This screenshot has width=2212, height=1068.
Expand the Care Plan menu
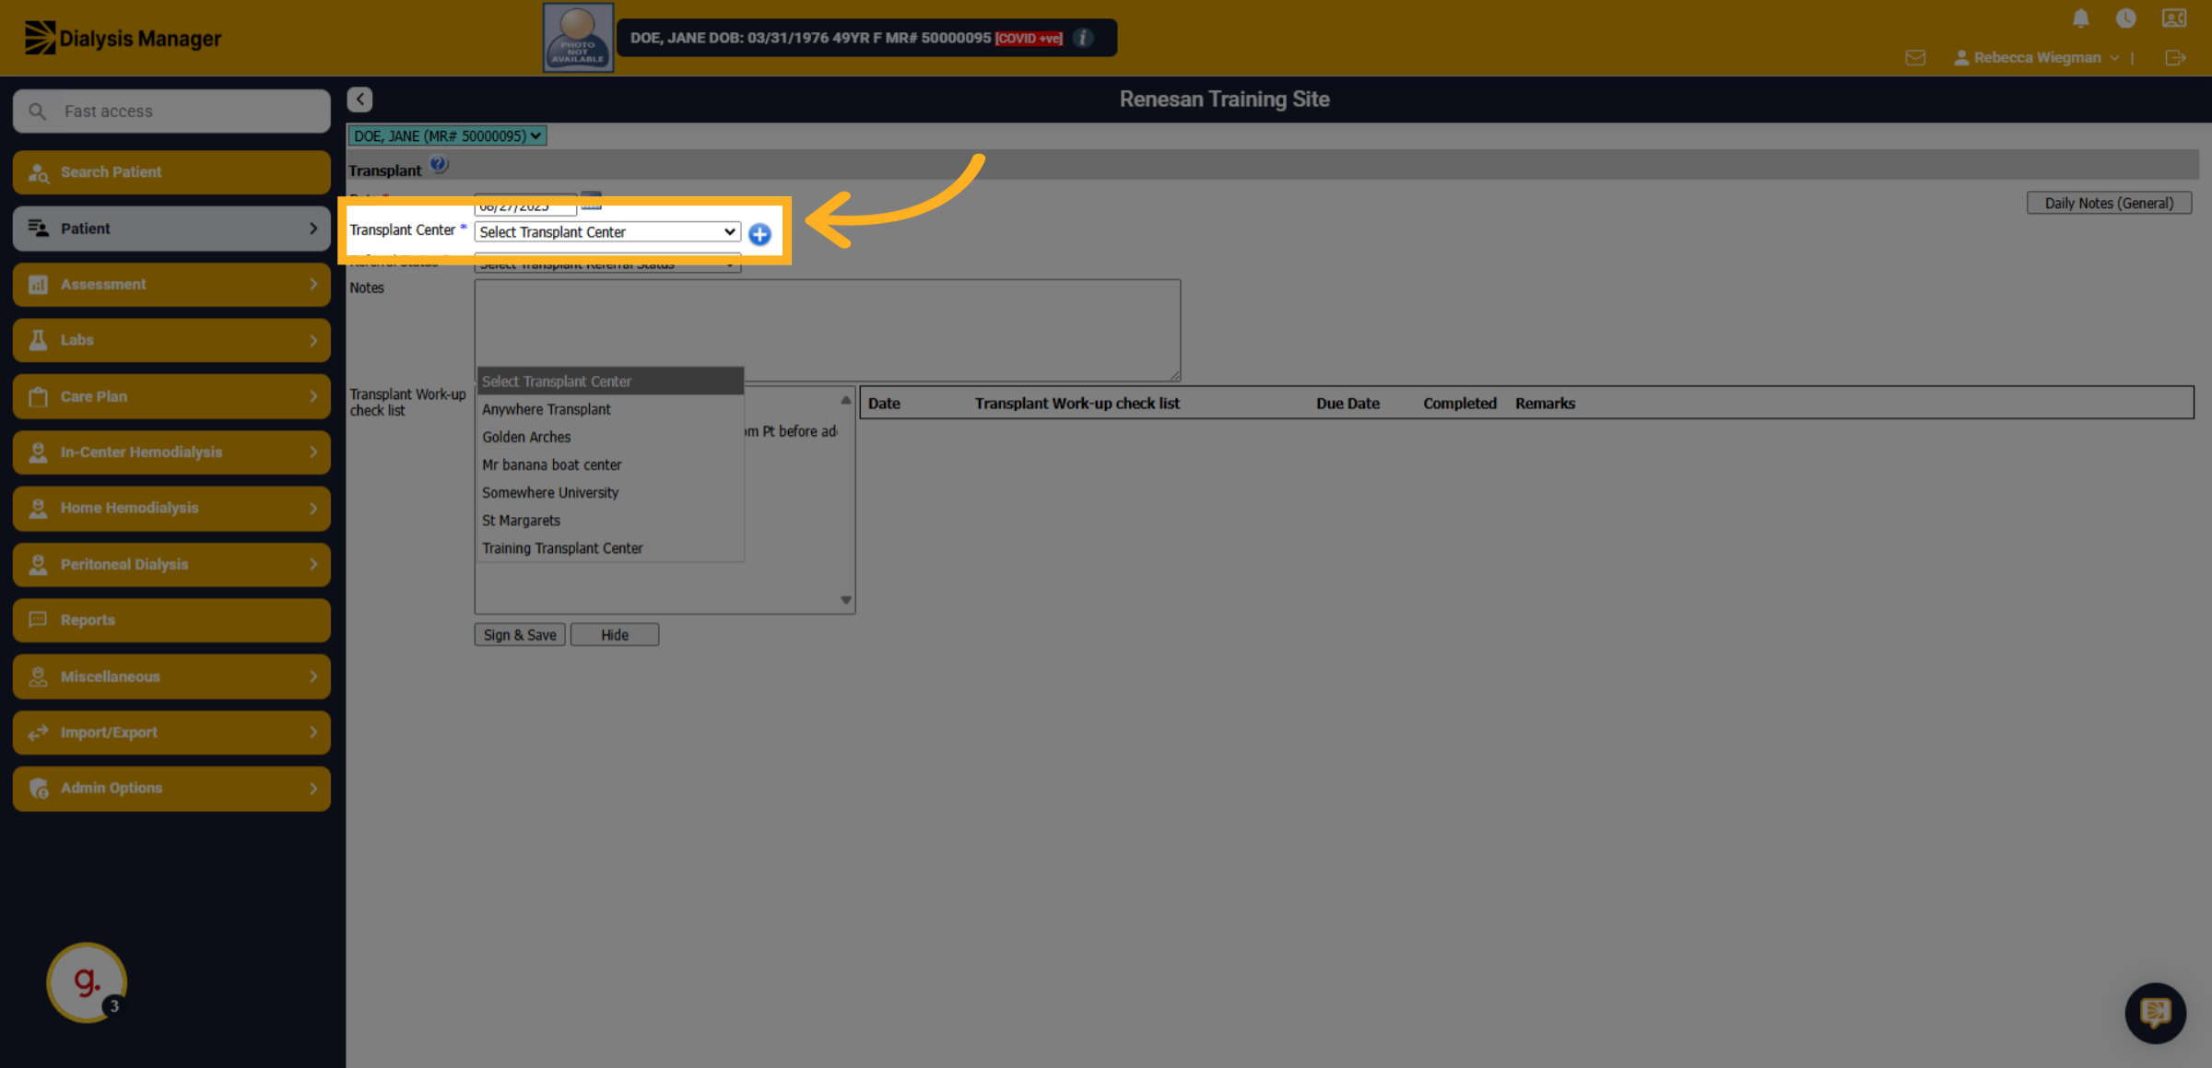click(171, 396)
